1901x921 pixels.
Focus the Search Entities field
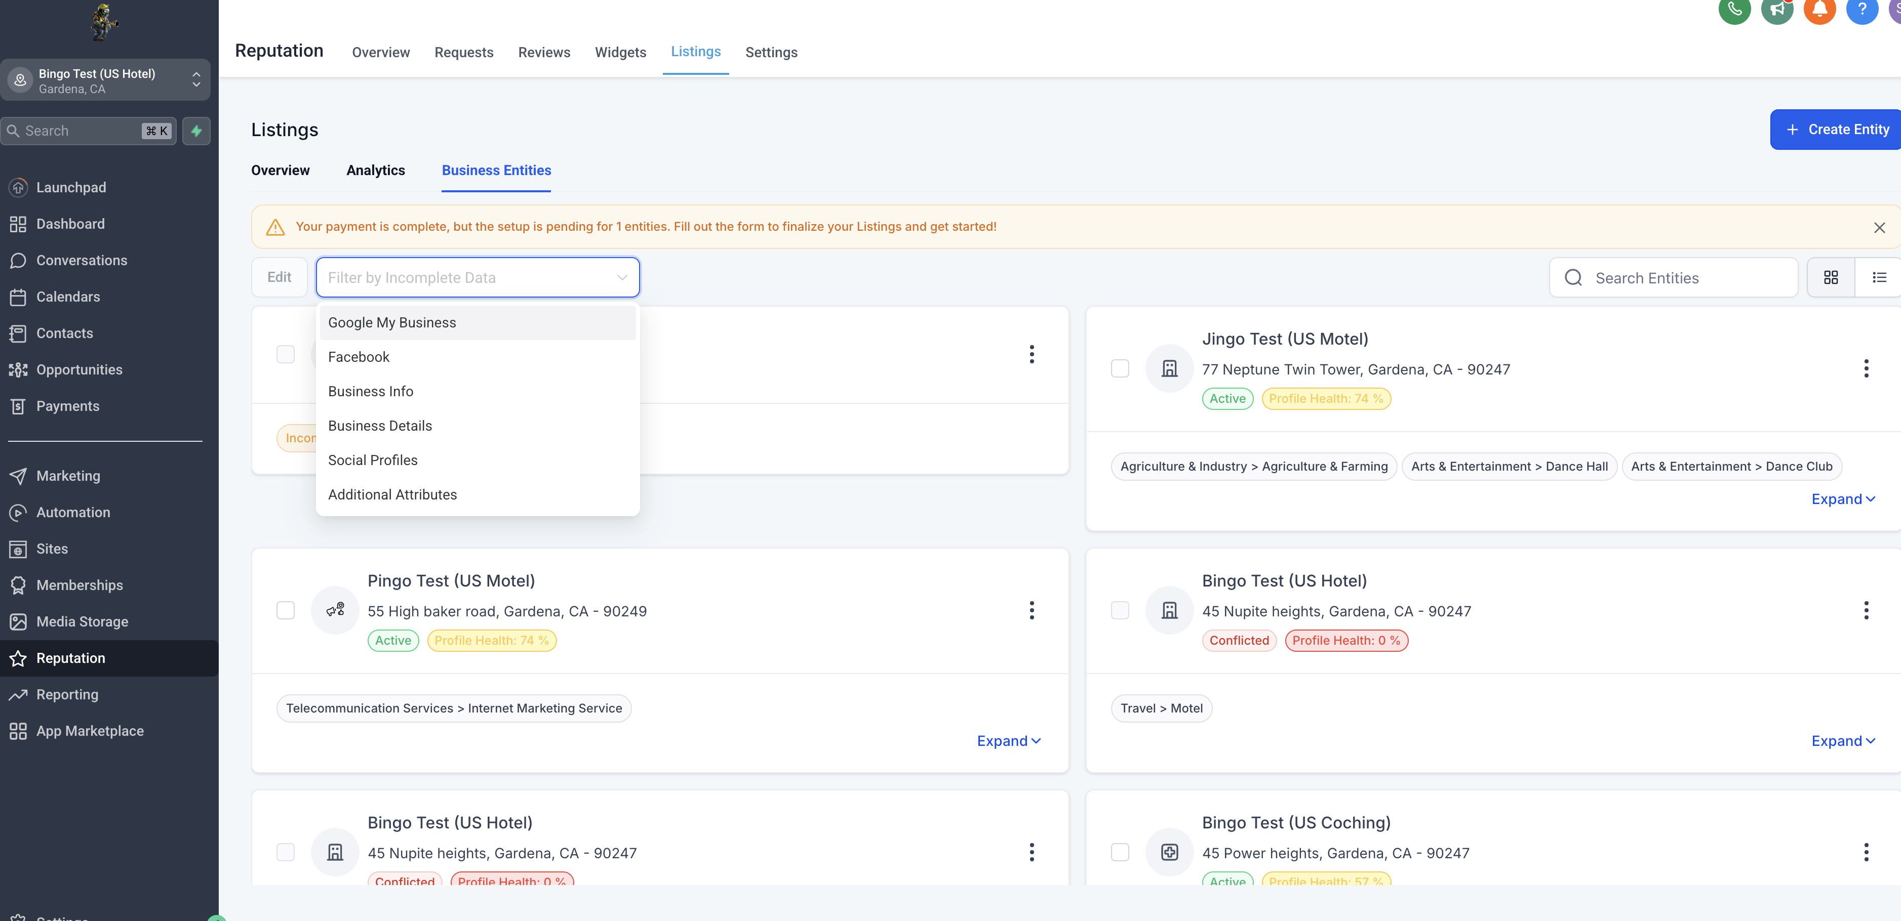coord(1673,278)
